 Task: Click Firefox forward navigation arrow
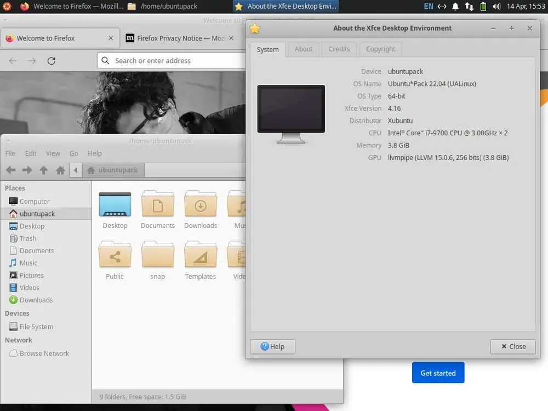tap(32, 61)
